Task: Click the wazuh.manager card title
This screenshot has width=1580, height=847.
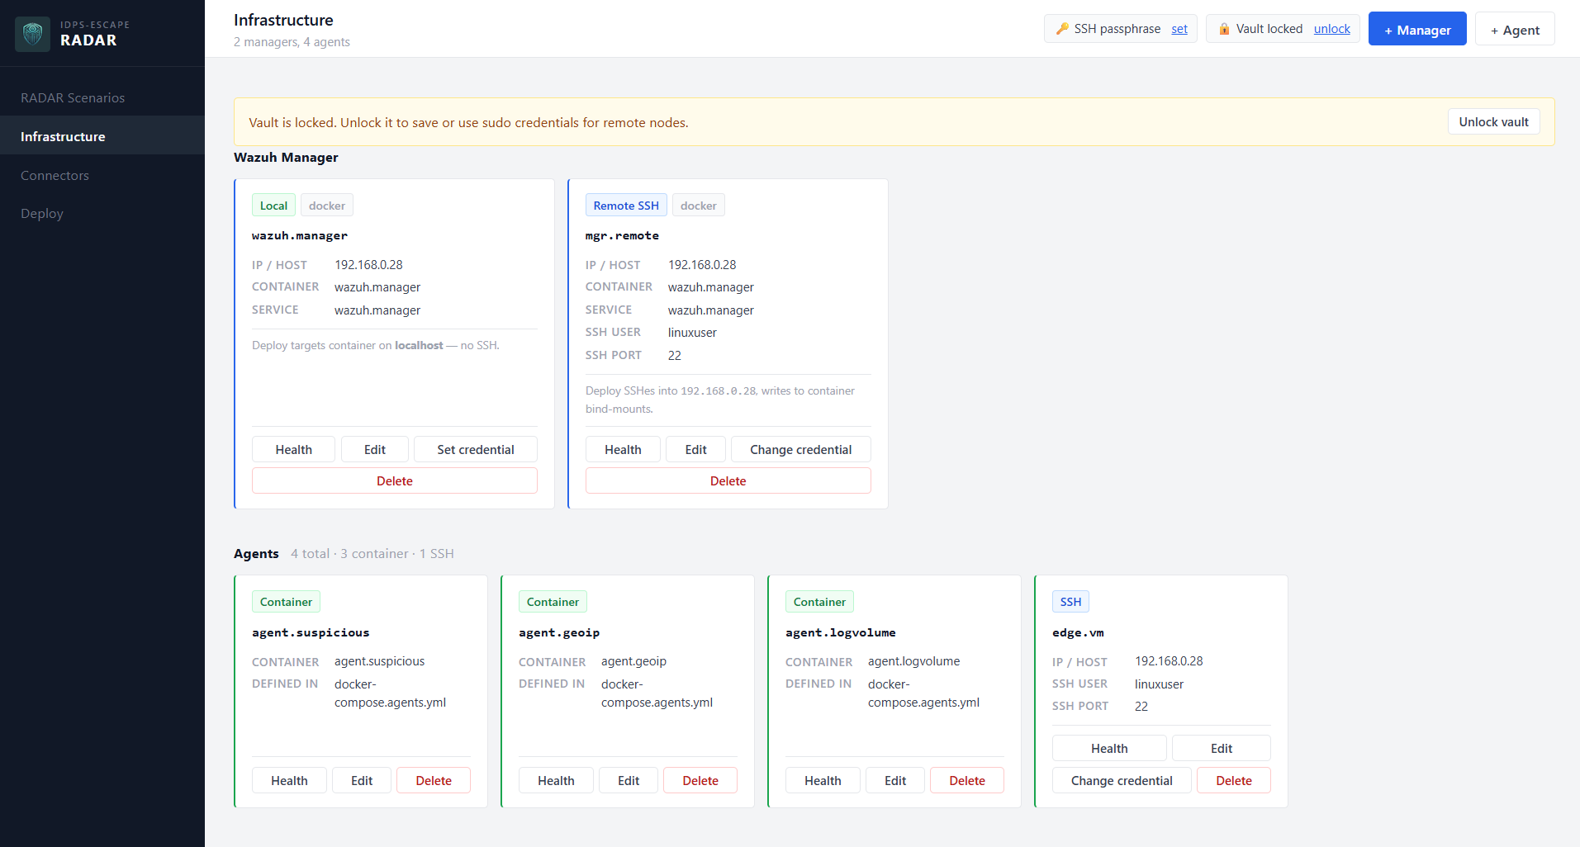Action: click(300, 235)
